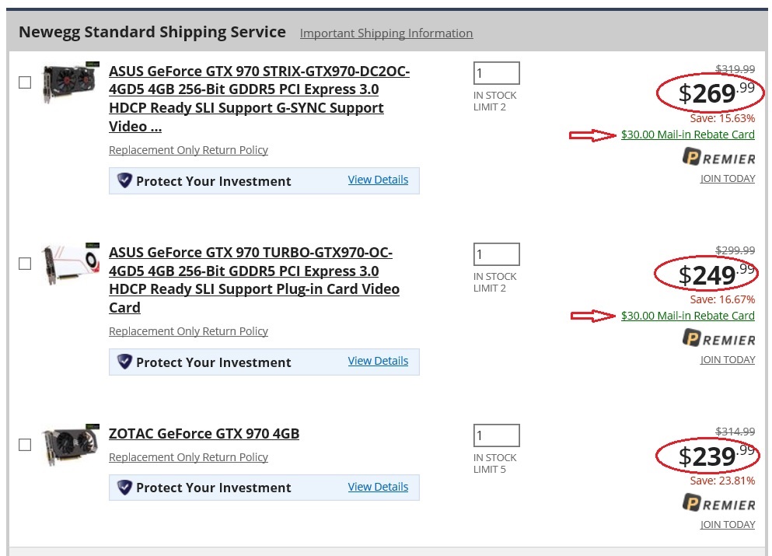772x556 pixels.
Task: Click Protect Your Investment text for ZOTAC card
Action: tap(213, 488)
